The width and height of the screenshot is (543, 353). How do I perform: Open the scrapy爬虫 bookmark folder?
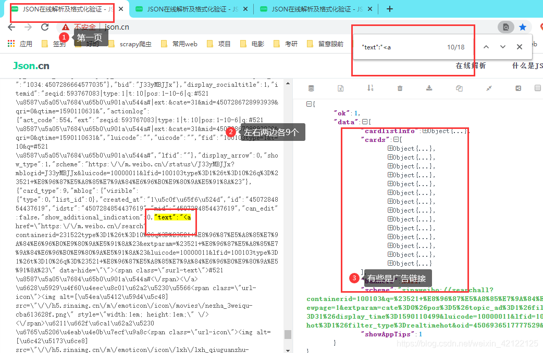pyautogui.click(x=130, y=44)
